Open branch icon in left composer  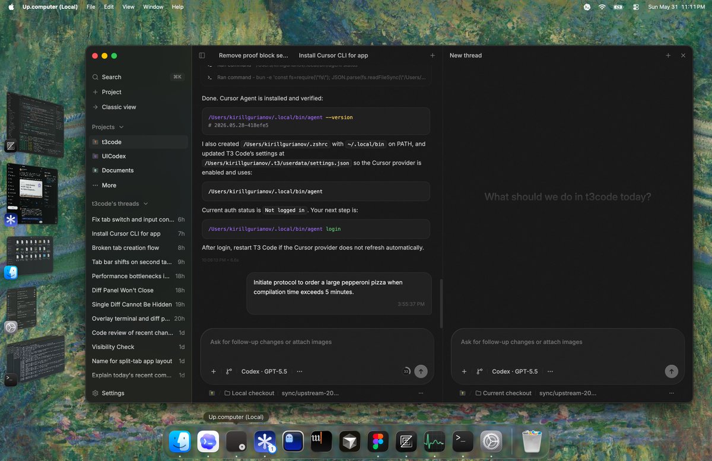coord(229,371)
